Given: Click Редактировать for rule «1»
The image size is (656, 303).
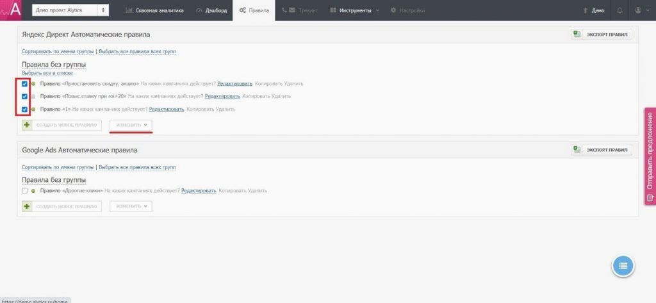Looking at the screenshot, I should point(167,110).
